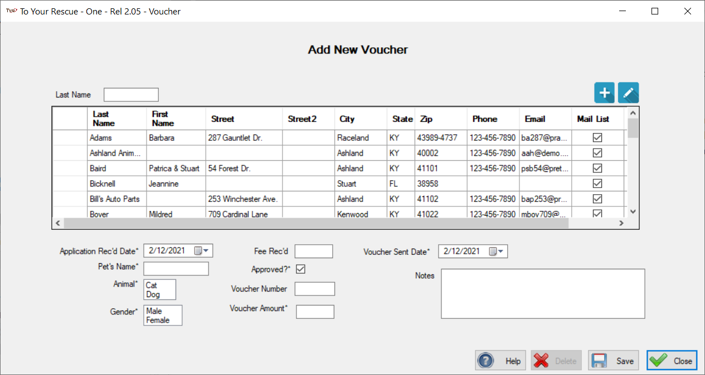
Task: Click the Help question mark button
Action: pyautogui.click(x=500, y=361)
